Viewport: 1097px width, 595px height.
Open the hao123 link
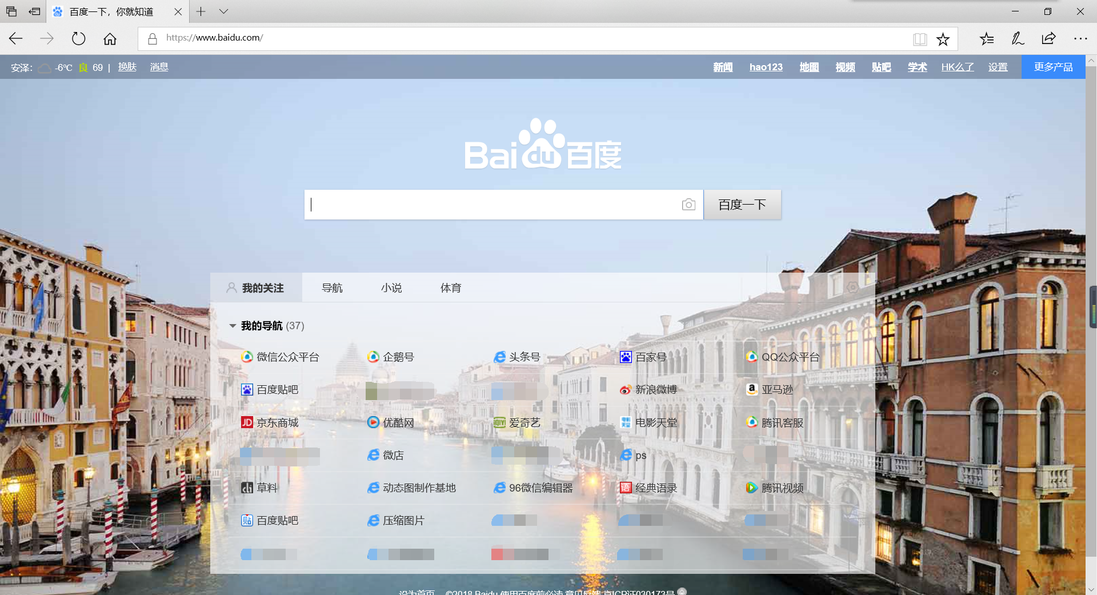point(766,67)
